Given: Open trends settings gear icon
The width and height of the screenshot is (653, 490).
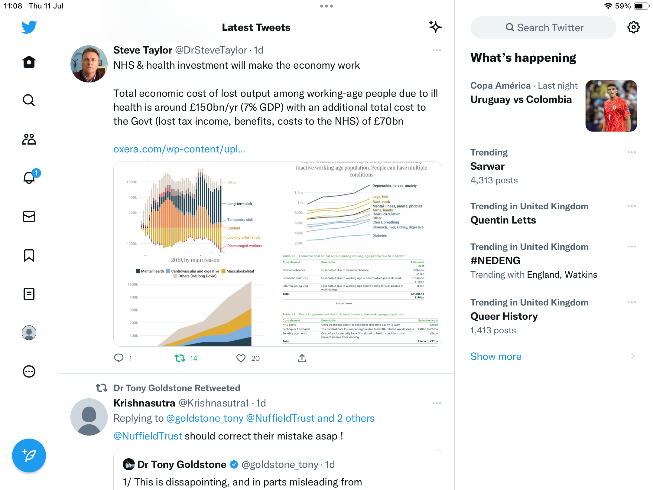Looking at the screenshot, I should coord(633,28).
